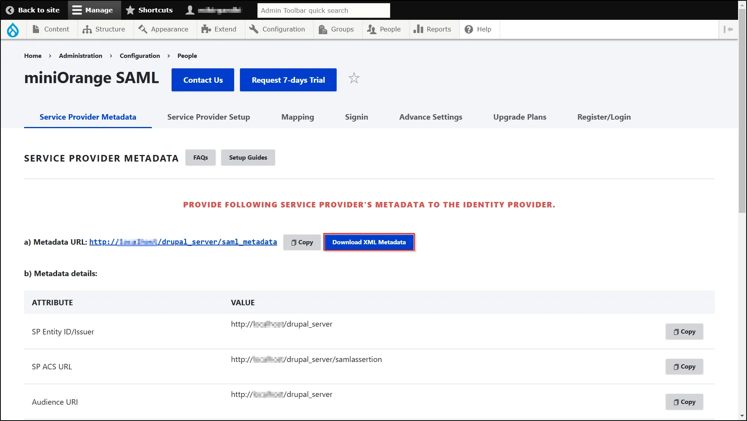The height and width of the screenshot is (421, 747).
Task: Open the Service Provider Setup tab
Action: 209,117
